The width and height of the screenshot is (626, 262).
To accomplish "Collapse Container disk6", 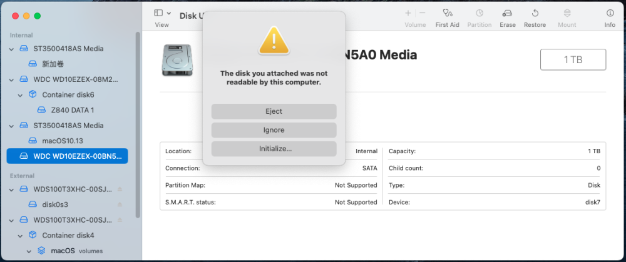I will click(20, 95).
